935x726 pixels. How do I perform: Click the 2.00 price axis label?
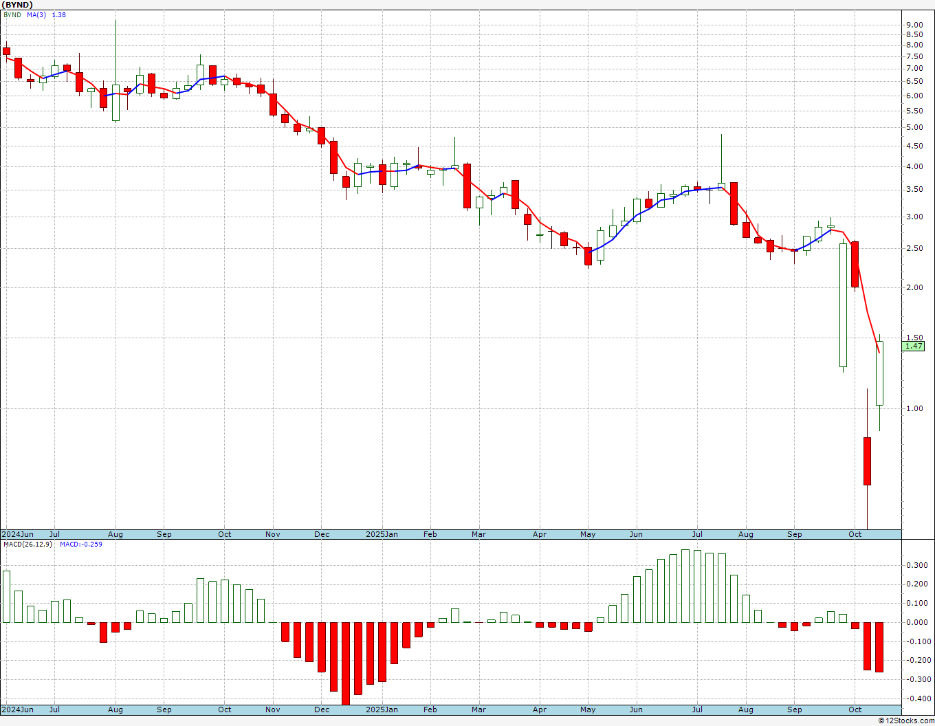click(x=914, y=288)
